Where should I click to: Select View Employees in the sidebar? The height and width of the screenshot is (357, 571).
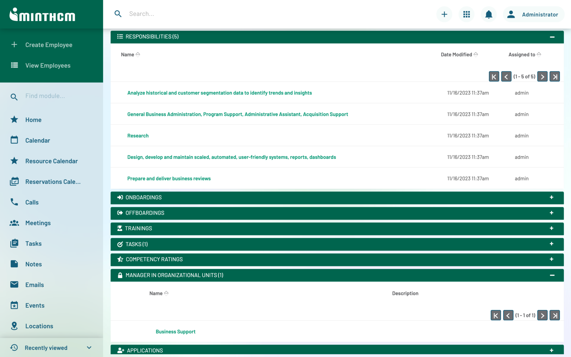pyautogui.click(x=48, y=65)
